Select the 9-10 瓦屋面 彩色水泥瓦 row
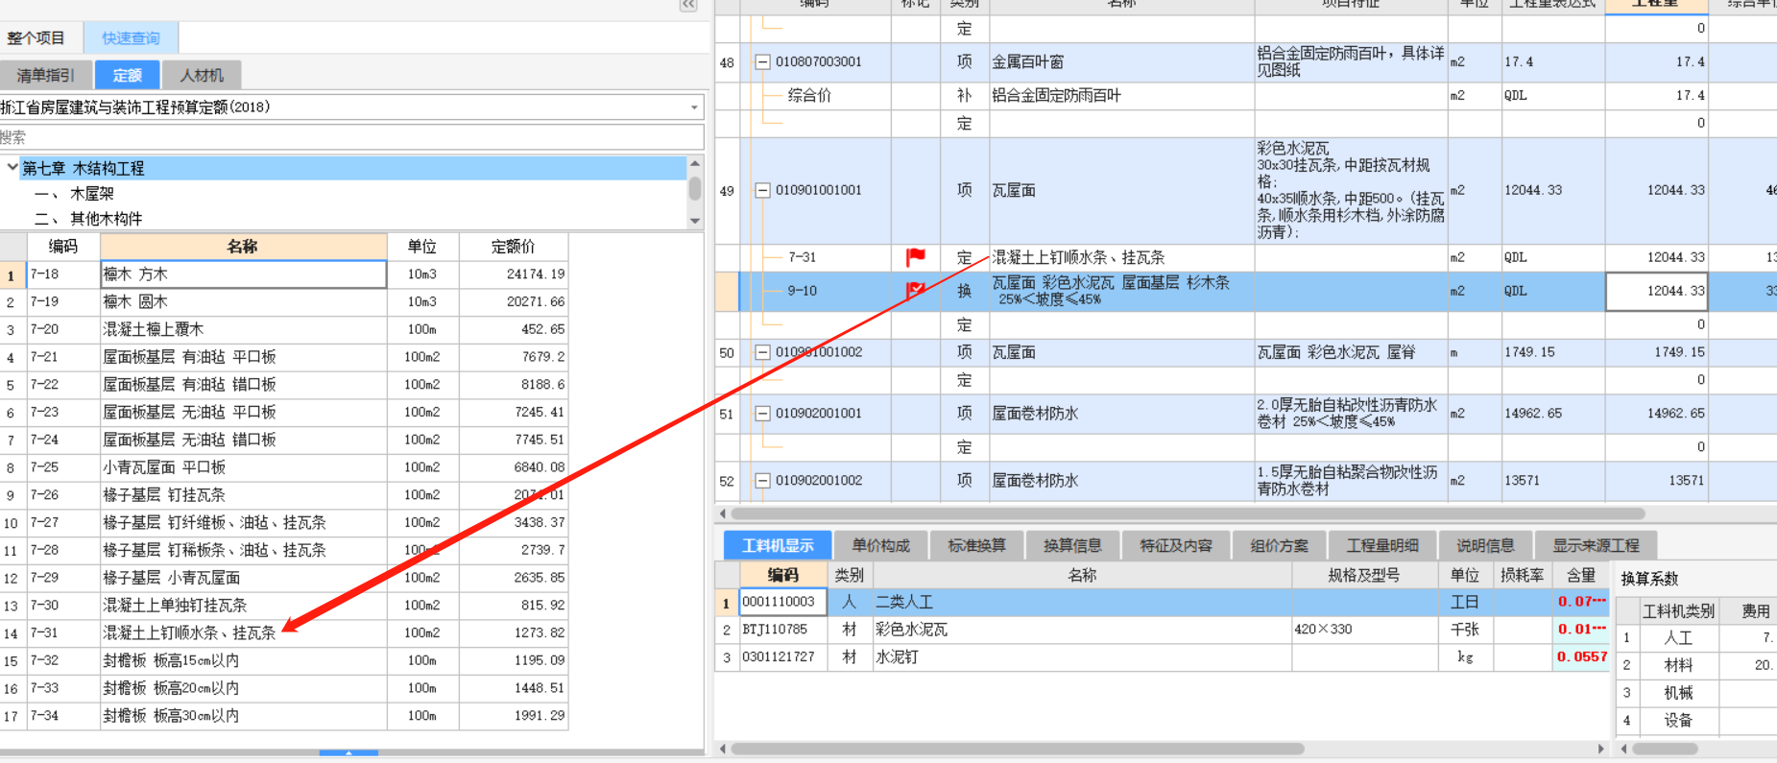Screen dimensions: 1777x763 pos(1246,291)
